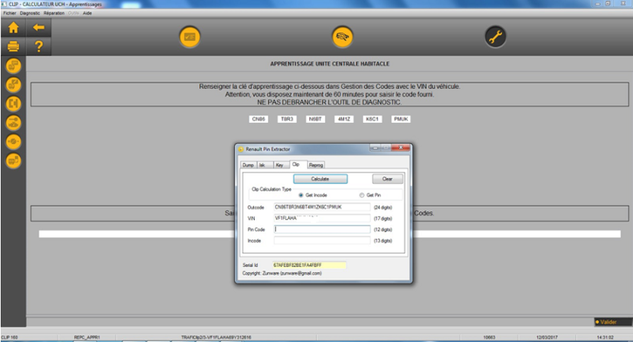Click the N6BT code box
The height and width of the screenshot is (342, 633).
(x=315, y=119)
